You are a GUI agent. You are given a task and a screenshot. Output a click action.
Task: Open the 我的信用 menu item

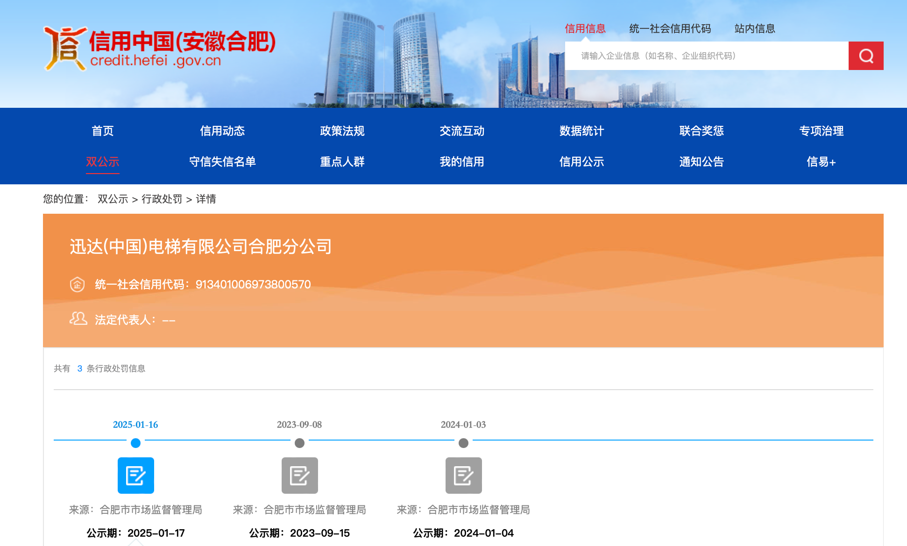(462, 161)
